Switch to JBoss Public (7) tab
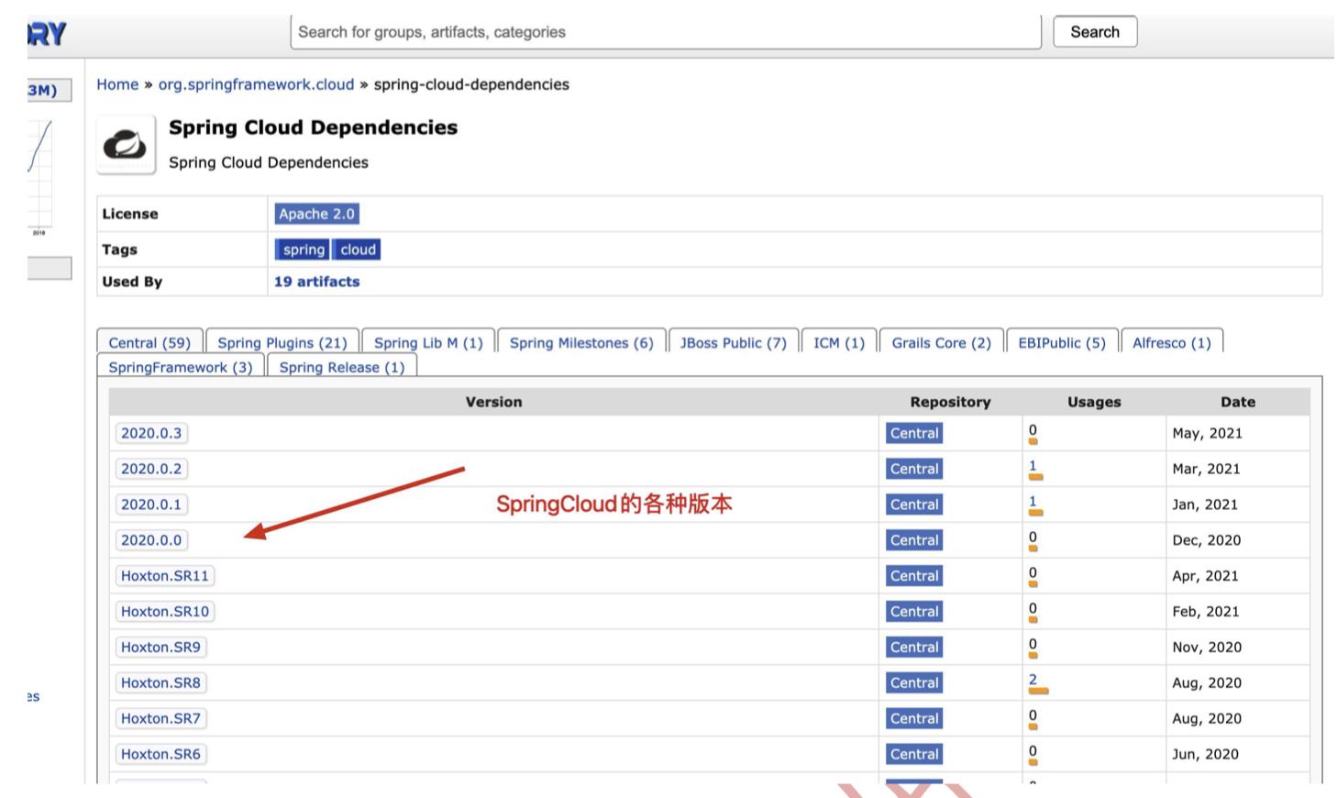This screenshot has width=1337, height=798. click(x=734, y=342)
